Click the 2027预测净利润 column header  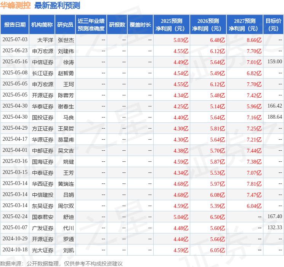pyautogui.click(x=245, y=24)
